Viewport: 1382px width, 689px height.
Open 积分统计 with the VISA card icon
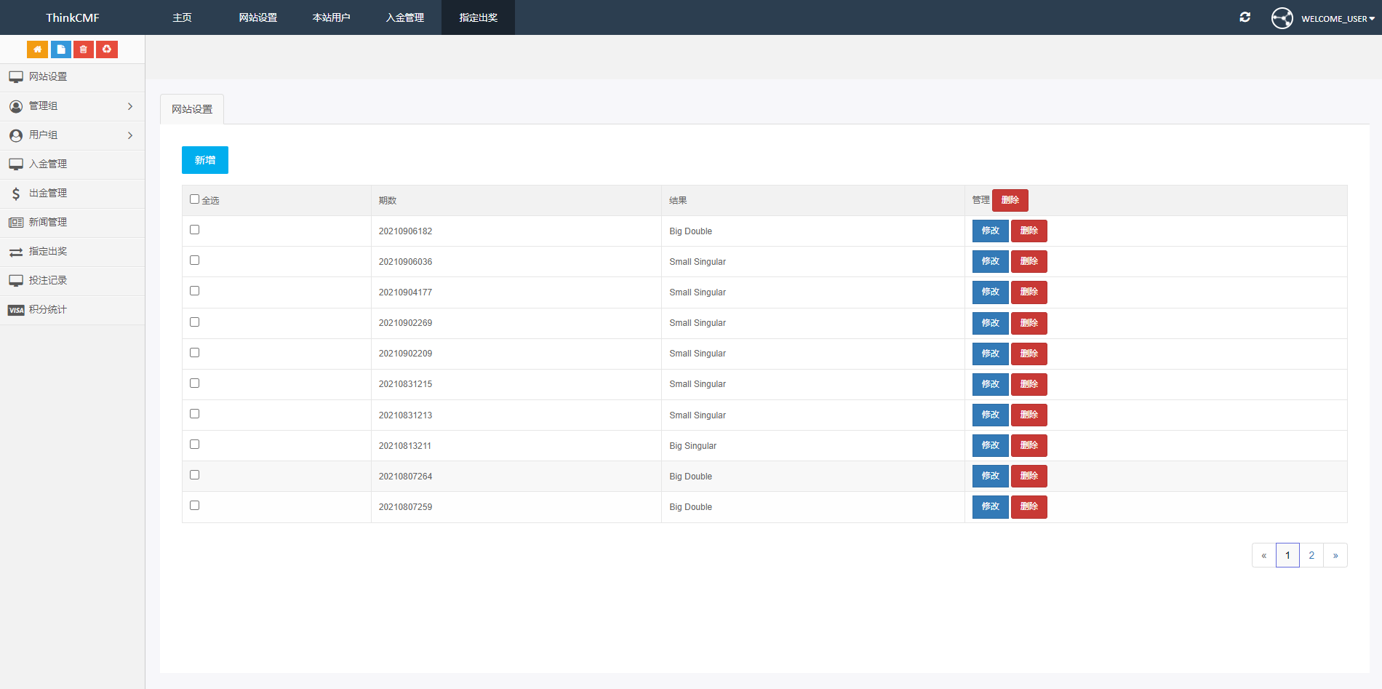48,310
